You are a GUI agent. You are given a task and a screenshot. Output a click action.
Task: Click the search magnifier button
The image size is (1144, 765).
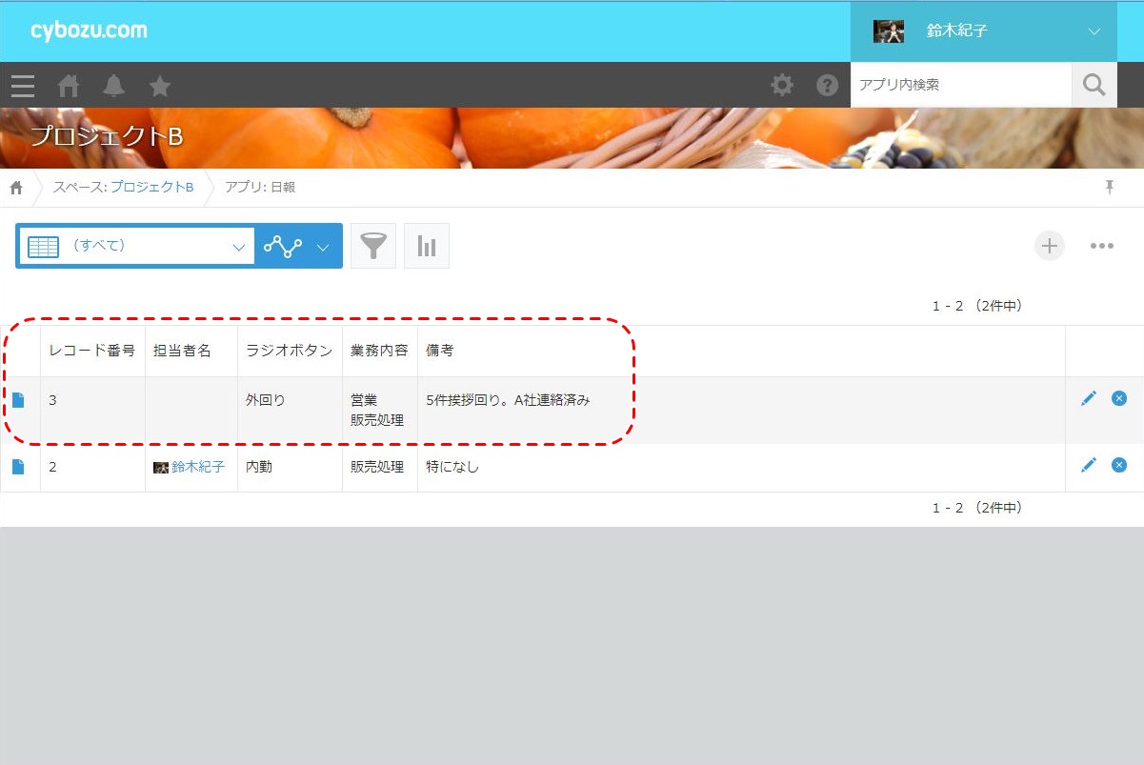pyautogui.click(x=1094, y=85)
